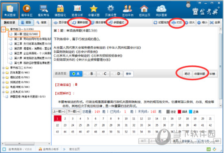Click the 纠错 report-error button

coord(212,74)
